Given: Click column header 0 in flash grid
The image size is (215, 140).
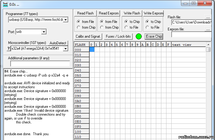Looking at the screenshot, I should (x=92, y=45).
